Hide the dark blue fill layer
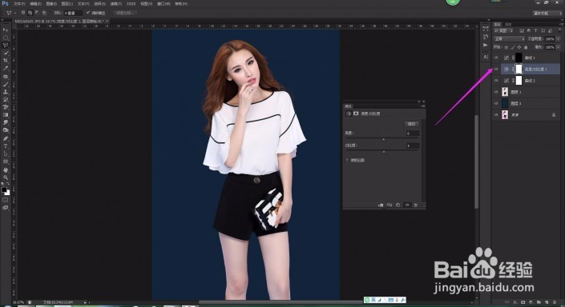This screenshot has width=565, height=307. click(x=496, y=103)
